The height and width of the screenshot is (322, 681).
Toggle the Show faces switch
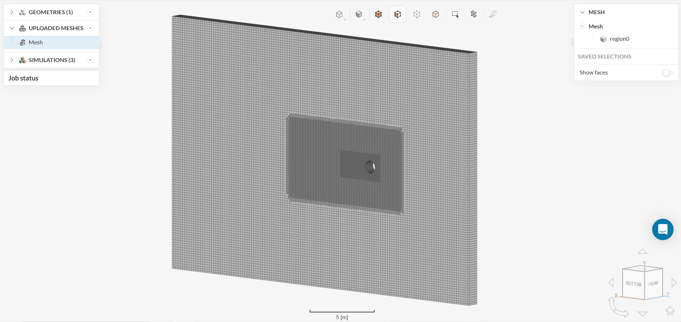[667, 73]
